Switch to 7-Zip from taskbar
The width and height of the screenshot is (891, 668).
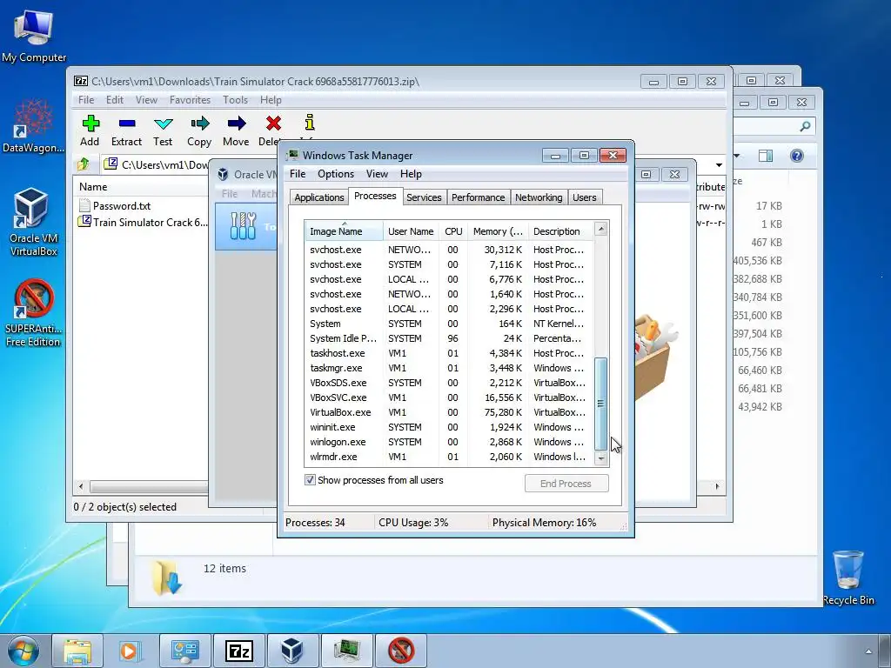[238, 651]
